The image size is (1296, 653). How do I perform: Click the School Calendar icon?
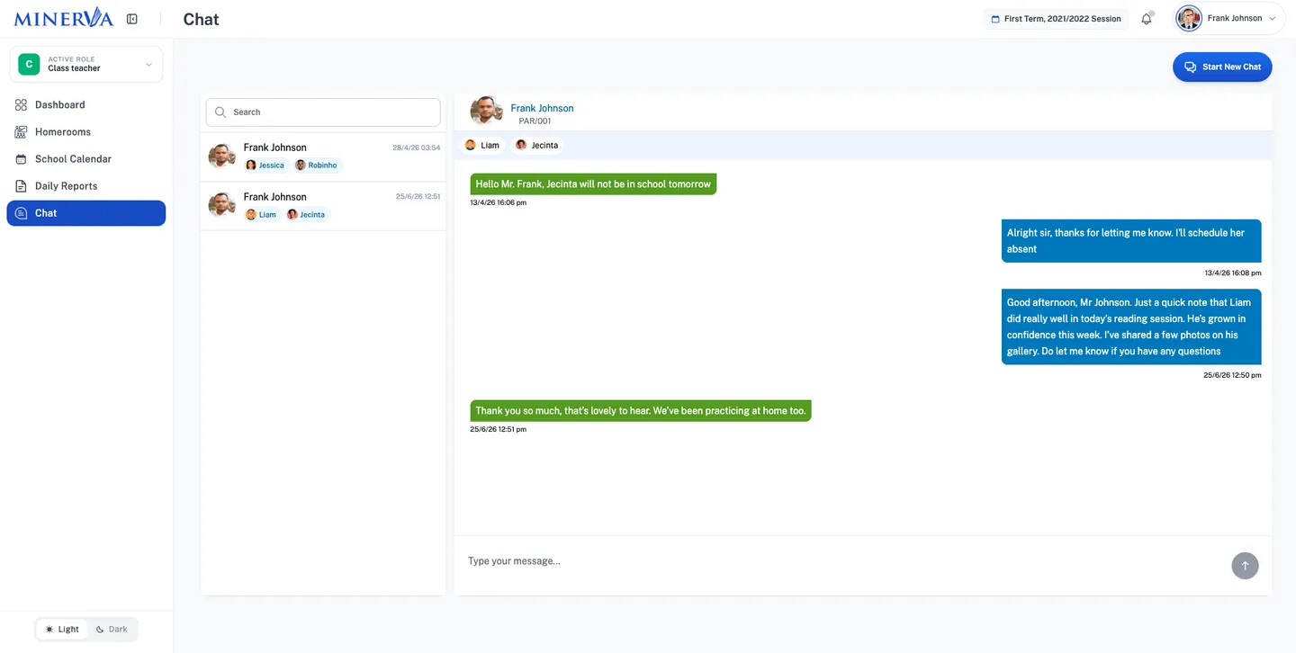tap(21, 159)
